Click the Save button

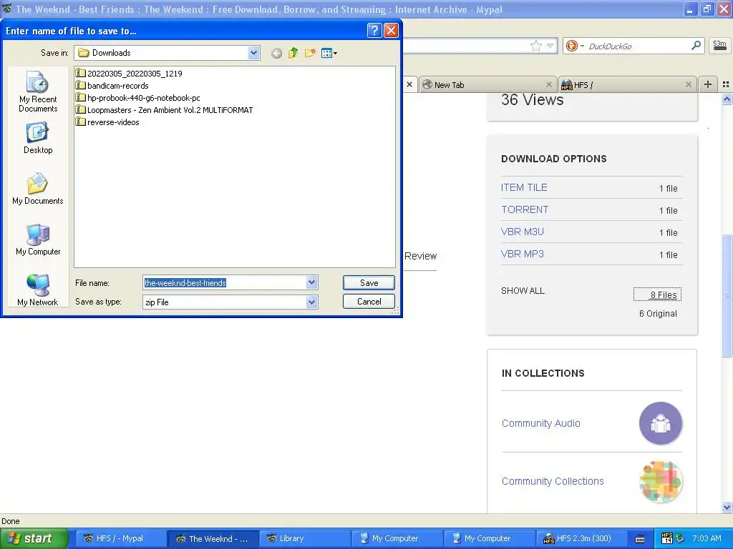[x=369, y=282]
